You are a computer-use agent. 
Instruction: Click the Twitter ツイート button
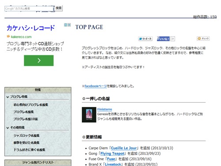coord(145,39)
